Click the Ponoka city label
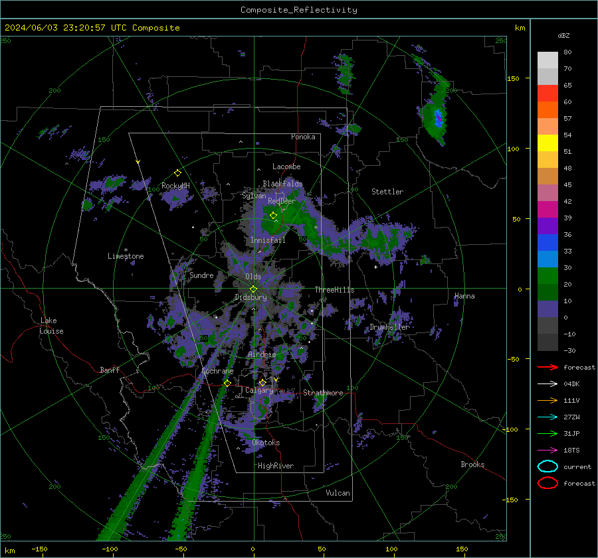 303,137
